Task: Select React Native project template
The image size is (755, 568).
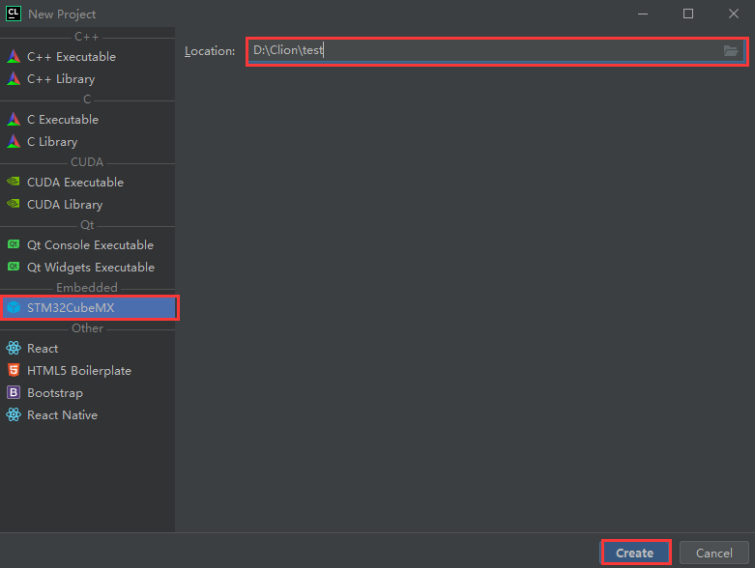Action: click(x=88, y=414)
